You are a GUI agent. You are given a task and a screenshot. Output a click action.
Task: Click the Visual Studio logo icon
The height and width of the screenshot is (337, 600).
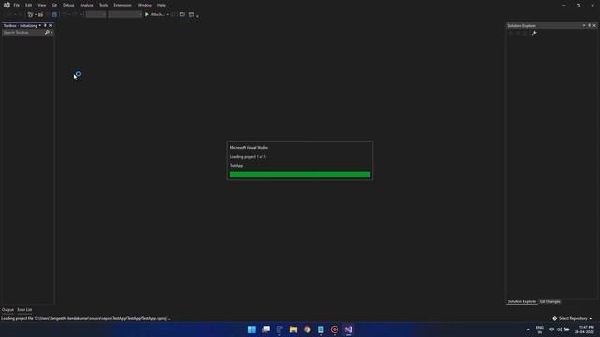(x=7, y=5)
